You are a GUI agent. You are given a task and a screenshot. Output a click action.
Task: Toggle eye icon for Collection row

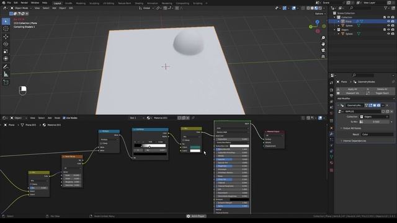tap(389, 17)
